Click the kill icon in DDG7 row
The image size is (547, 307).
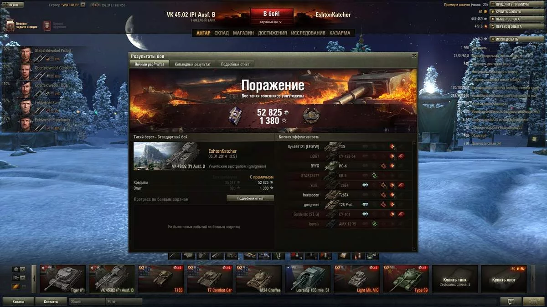(401, 156)
